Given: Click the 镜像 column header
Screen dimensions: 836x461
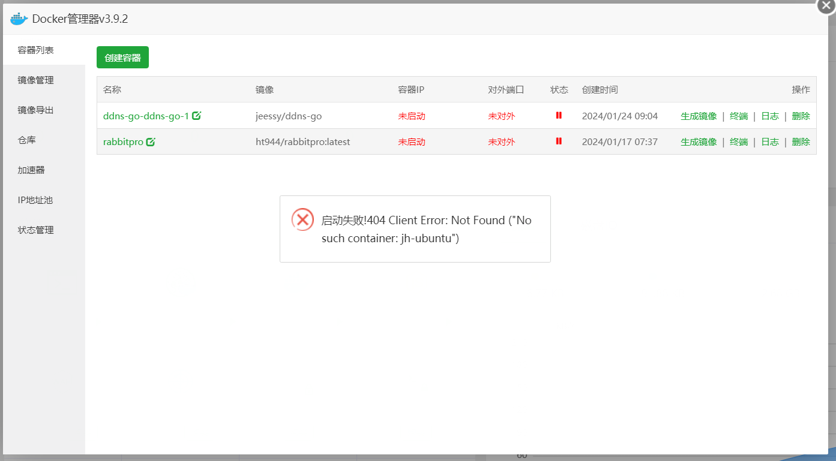Looking at the screenshot, I should 265,89.
